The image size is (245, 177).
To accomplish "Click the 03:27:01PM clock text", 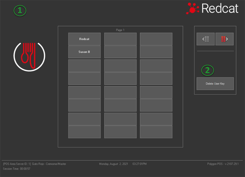I will click(x=139, y=164).
